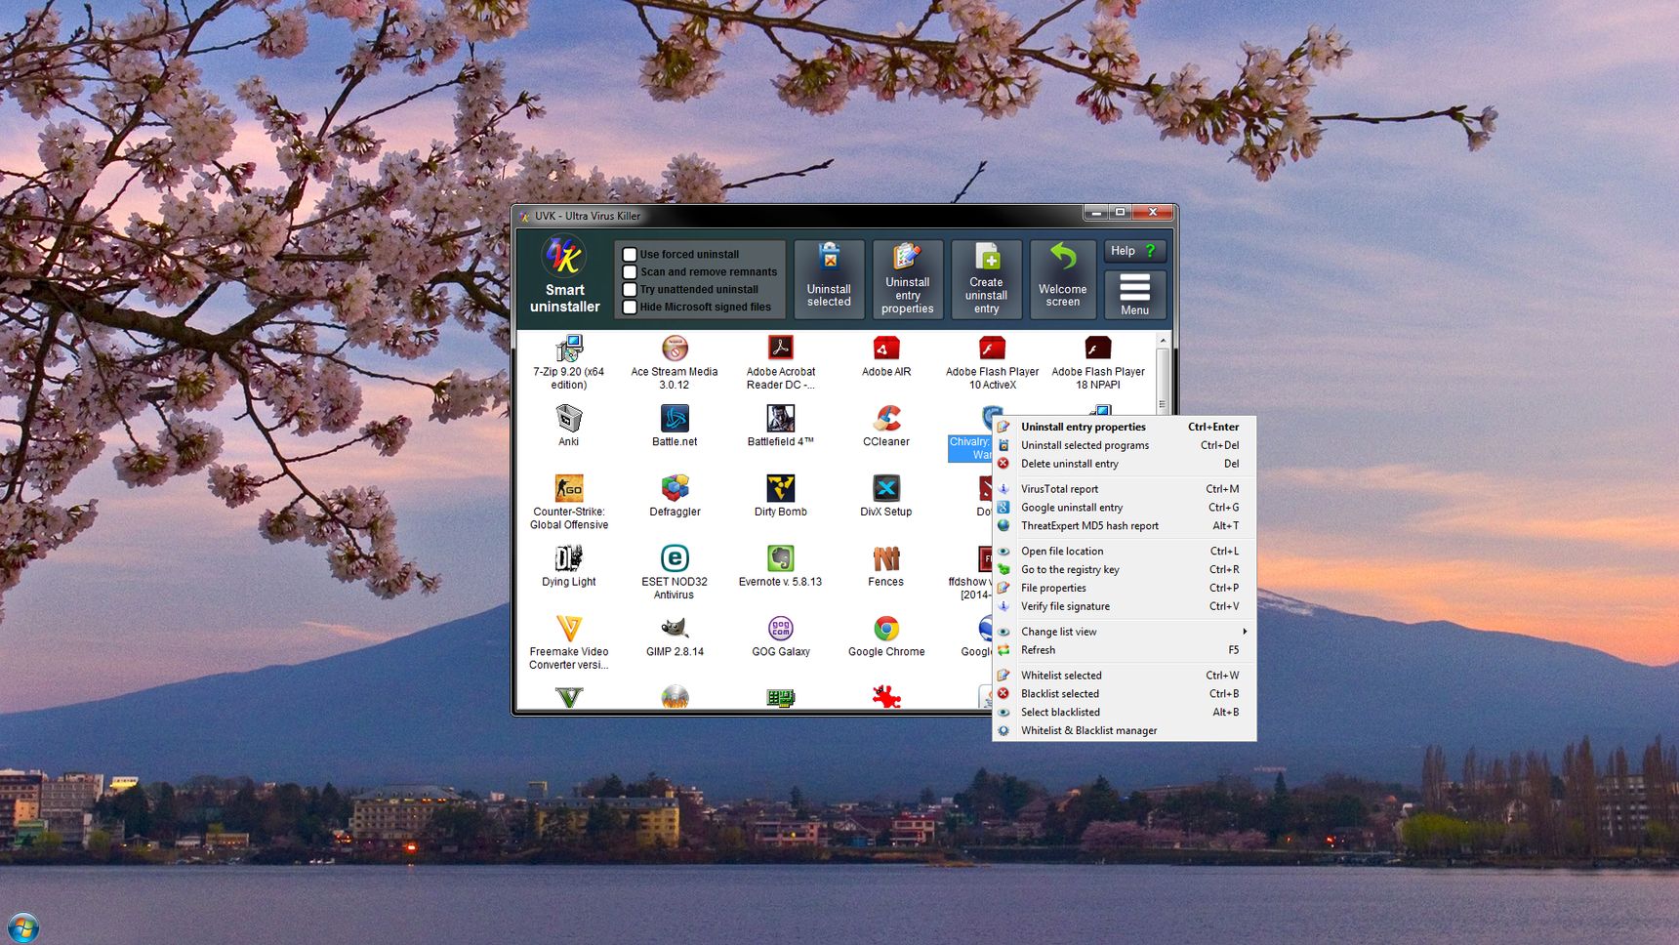The width and height of the screenshot is (1679, 945).
Task: Toggle Try unattended uninstall checkbox
Action: click(630, 290)
